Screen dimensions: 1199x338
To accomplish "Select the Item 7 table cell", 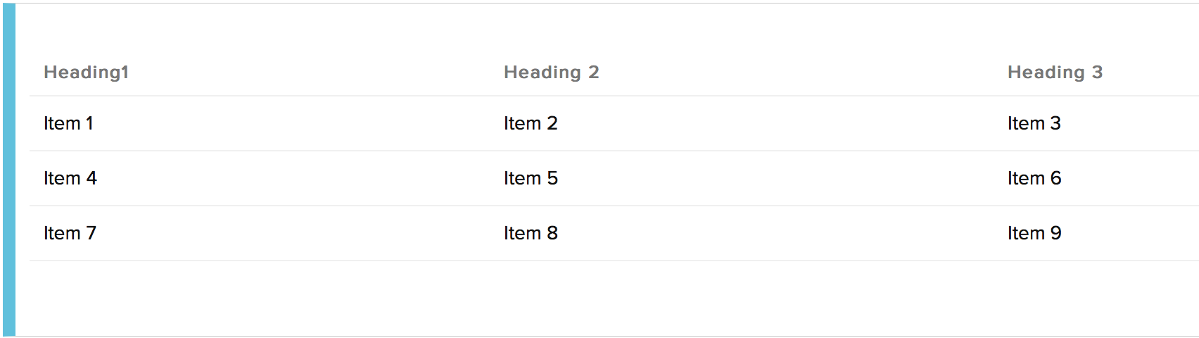I will (70, 233).
